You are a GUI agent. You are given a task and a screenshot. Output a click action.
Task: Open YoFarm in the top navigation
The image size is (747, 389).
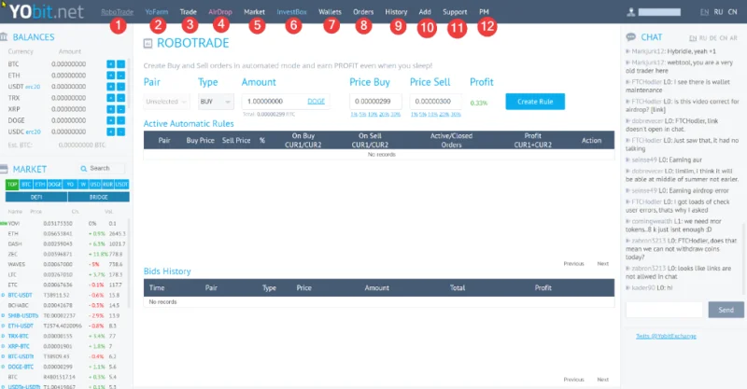[157, 12]
